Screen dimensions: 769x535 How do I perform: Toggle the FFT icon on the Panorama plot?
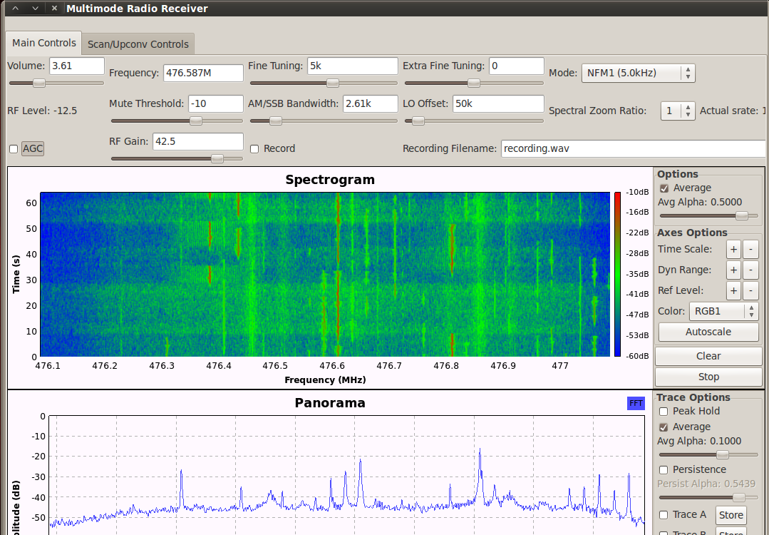(x=635, y=403)
